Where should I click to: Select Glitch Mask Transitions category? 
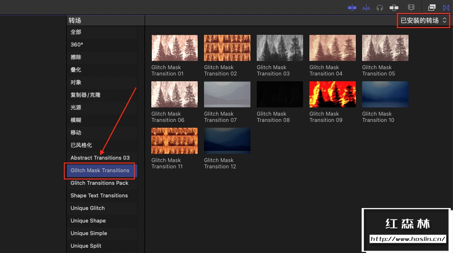tap(102, 170)
